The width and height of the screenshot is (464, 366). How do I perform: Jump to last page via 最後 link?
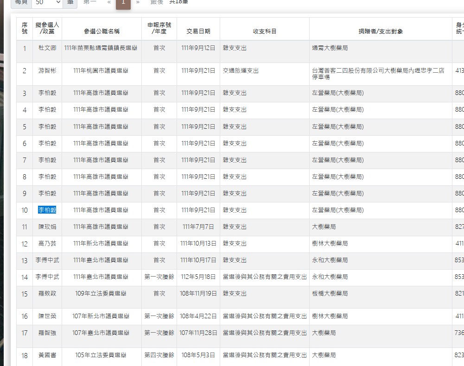[157, 2]
